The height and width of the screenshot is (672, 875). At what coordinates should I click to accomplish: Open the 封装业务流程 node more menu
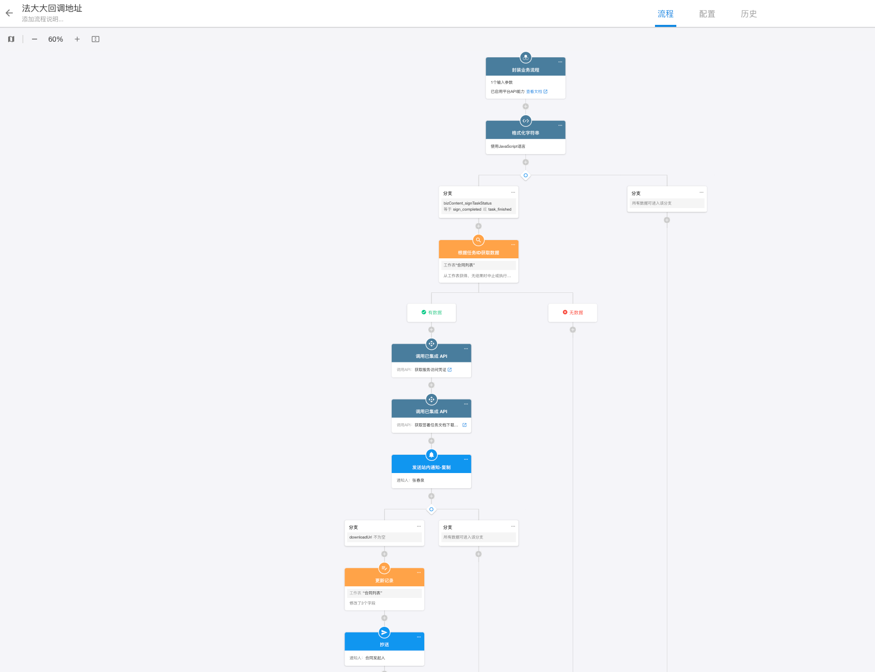coord(560,62)
